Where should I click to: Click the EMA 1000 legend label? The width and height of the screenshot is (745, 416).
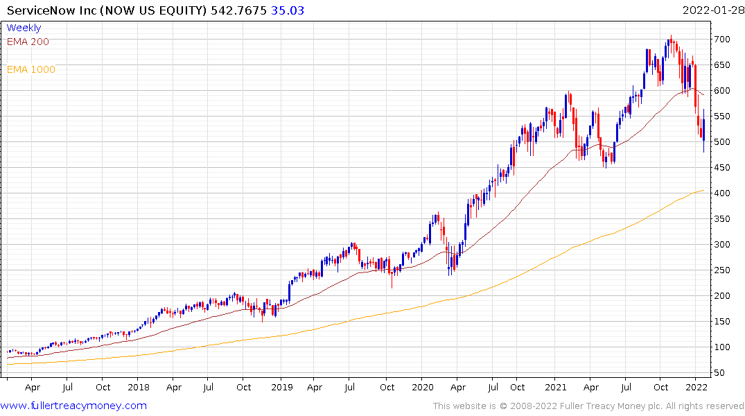[x=31, y=69]
